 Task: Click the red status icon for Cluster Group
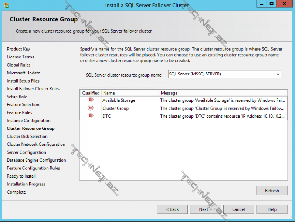click(90, 108)
